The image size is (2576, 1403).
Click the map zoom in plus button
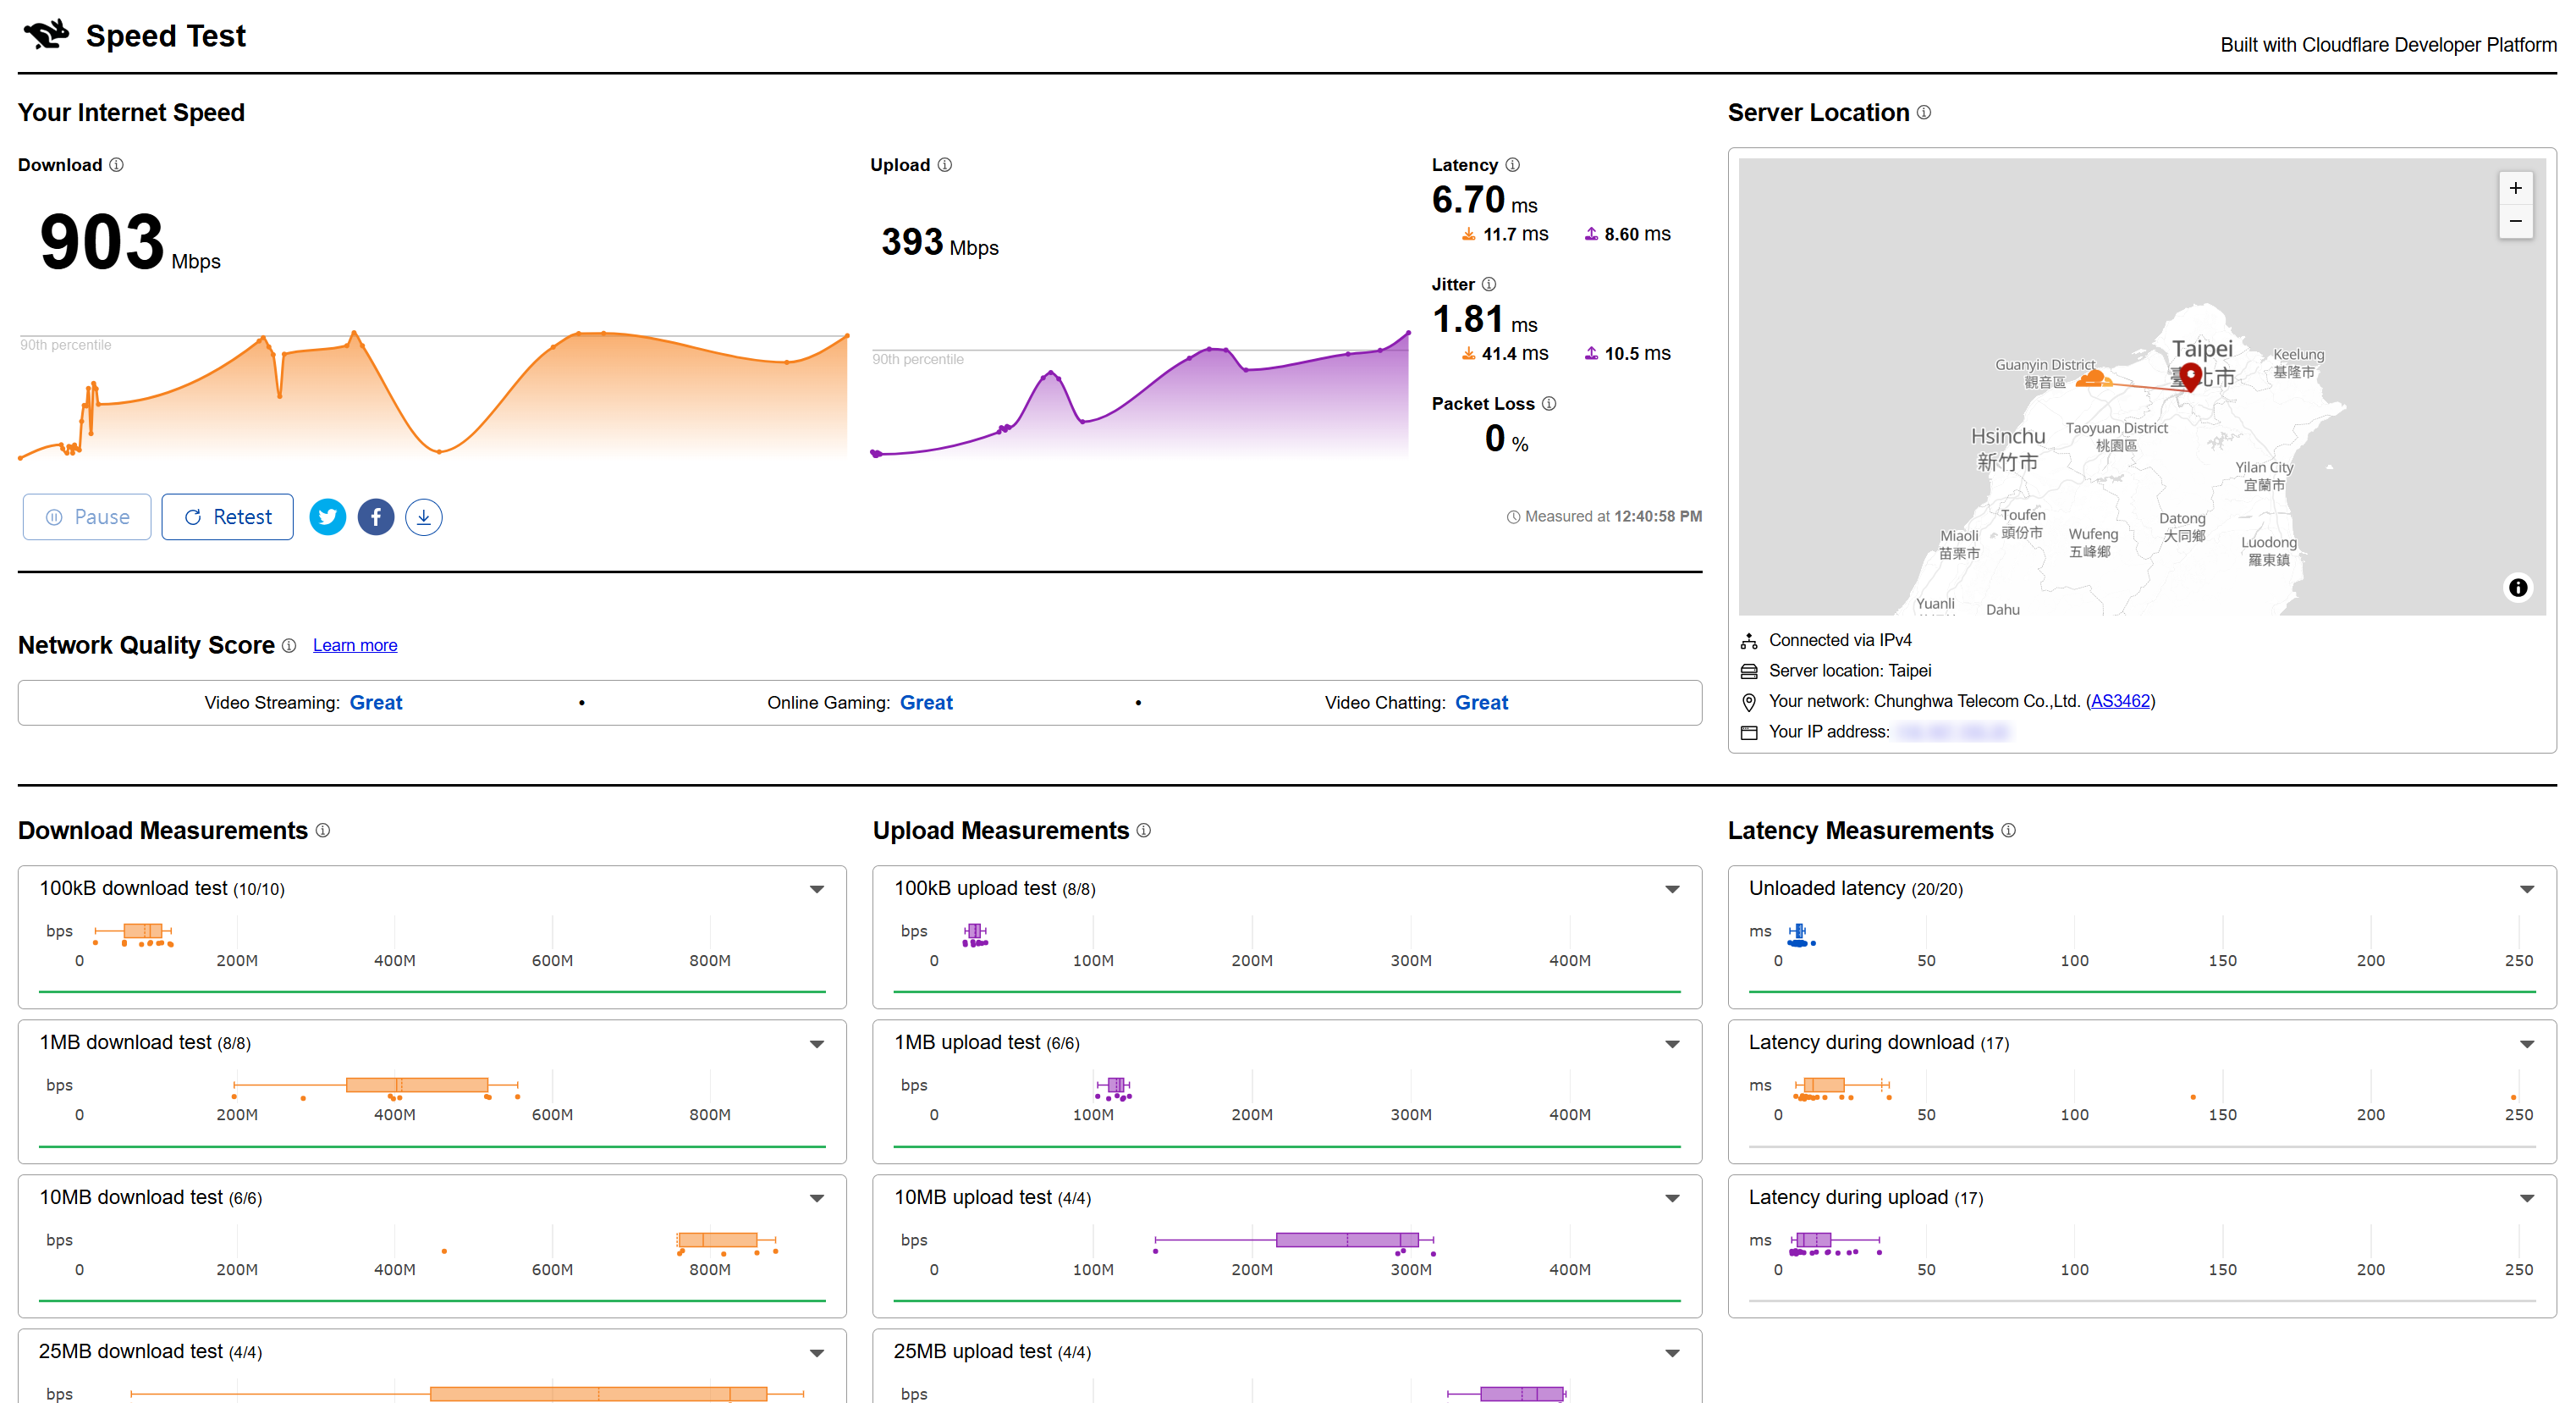tap(2515, 188)
